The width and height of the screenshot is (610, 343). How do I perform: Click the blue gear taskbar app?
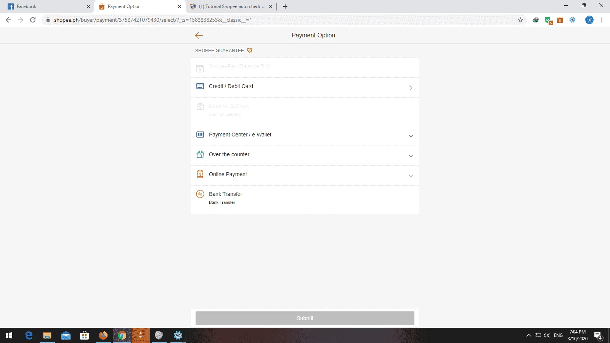point(178,335)
